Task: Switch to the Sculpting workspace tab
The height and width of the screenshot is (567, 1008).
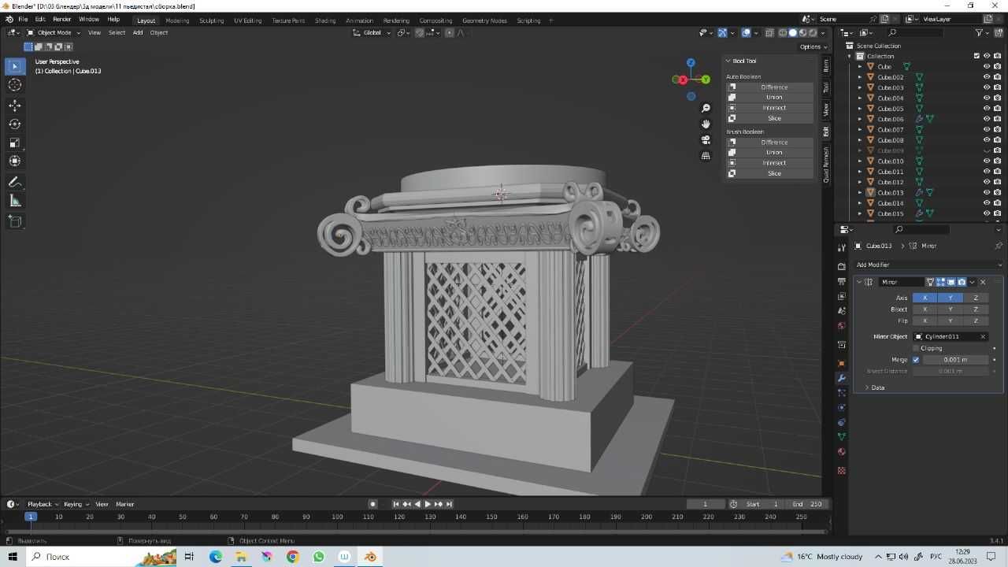Action: click(211, 20)
